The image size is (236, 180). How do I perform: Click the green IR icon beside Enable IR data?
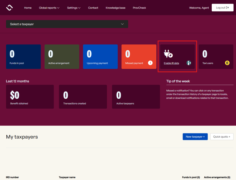(189, 63)
